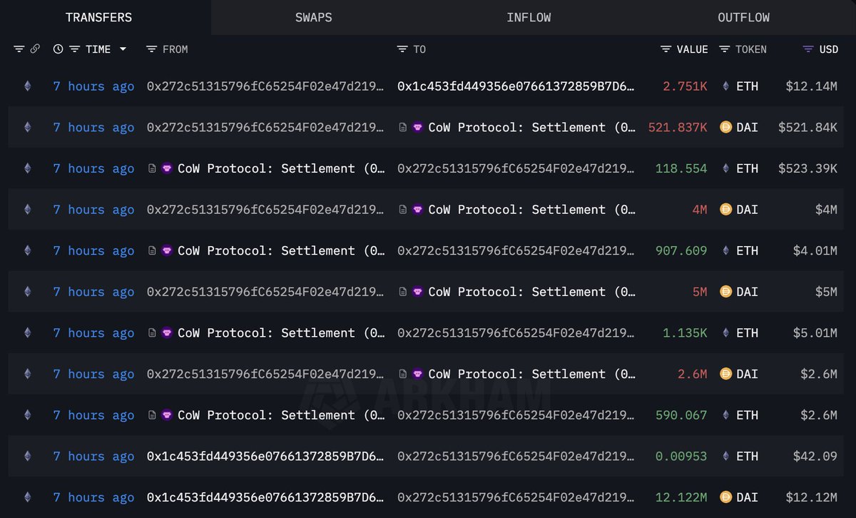Open the VALUE column filter icon
This screenshot has height=518, width=856.
tap(666, 49)
